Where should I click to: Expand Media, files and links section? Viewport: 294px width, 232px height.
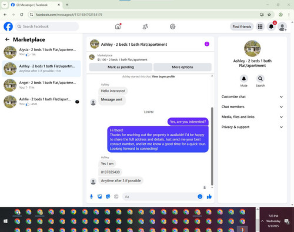(x=252, y=117)
